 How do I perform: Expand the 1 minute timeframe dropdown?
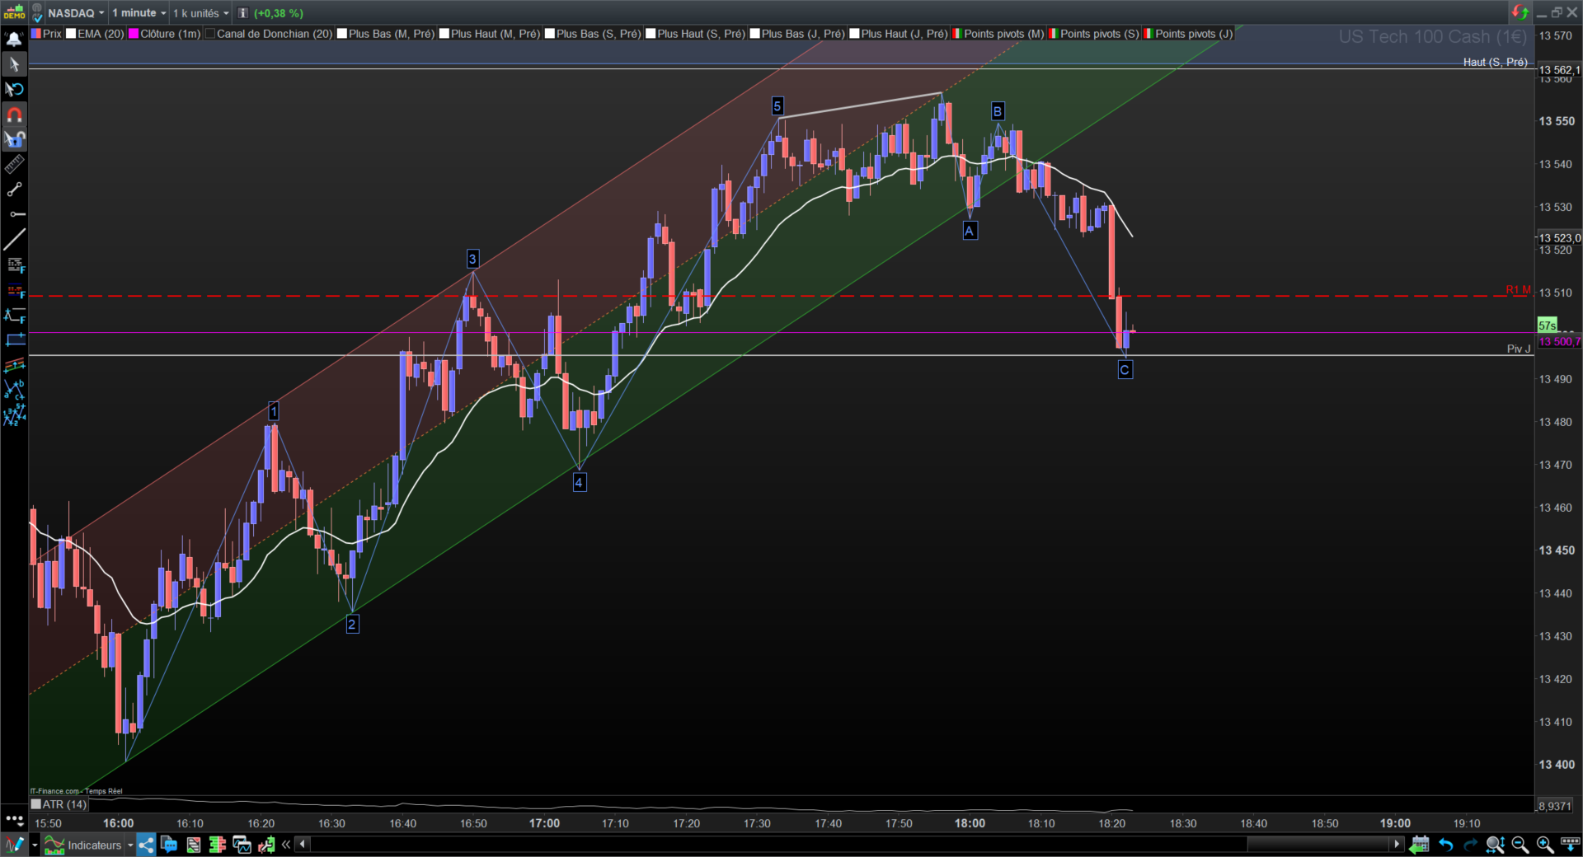139,13
